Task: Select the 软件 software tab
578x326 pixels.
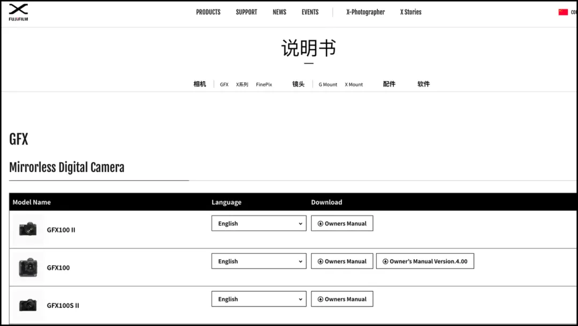Action: 423,84
